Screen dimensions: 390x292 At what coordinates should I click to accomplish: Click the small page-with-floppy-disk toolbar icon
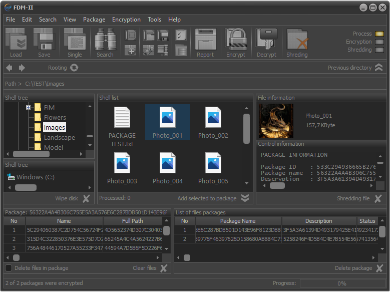click(x=163, y=35)
